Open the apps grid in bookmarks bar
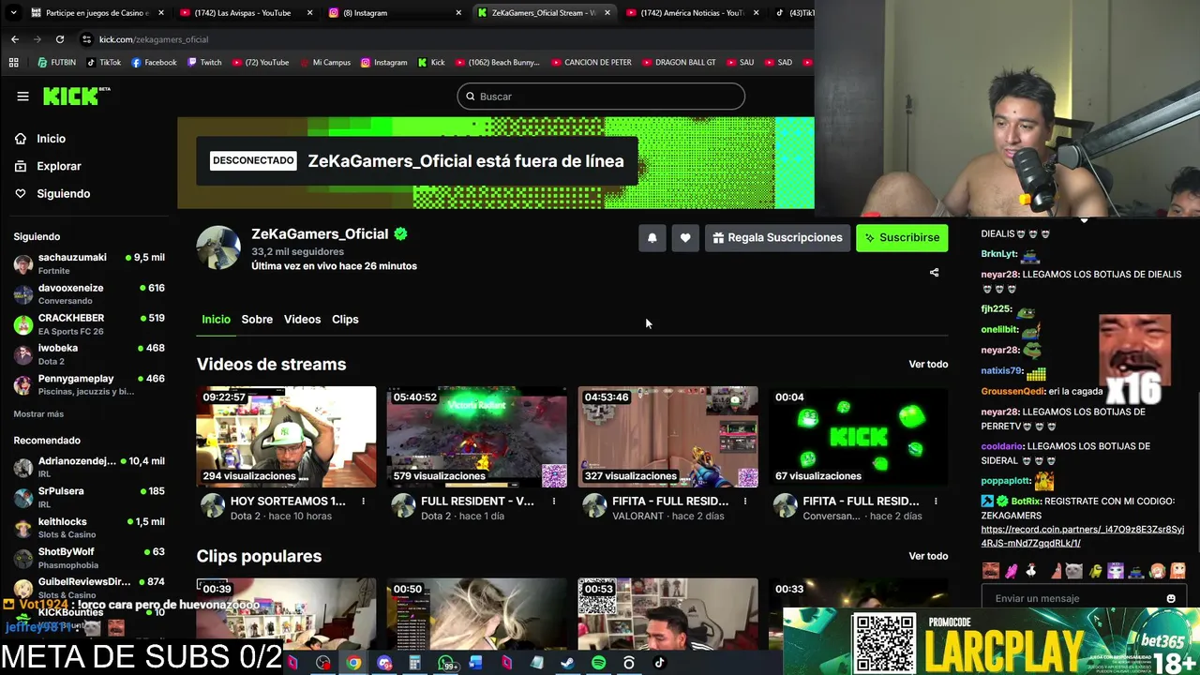The width and height of the screenshot is (1200, 675). point(13,63)
